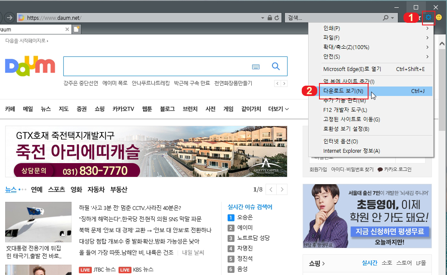
Task: Switch to the 스포츠 news tab
Action: pyautogui.click(x=56, y=190)
